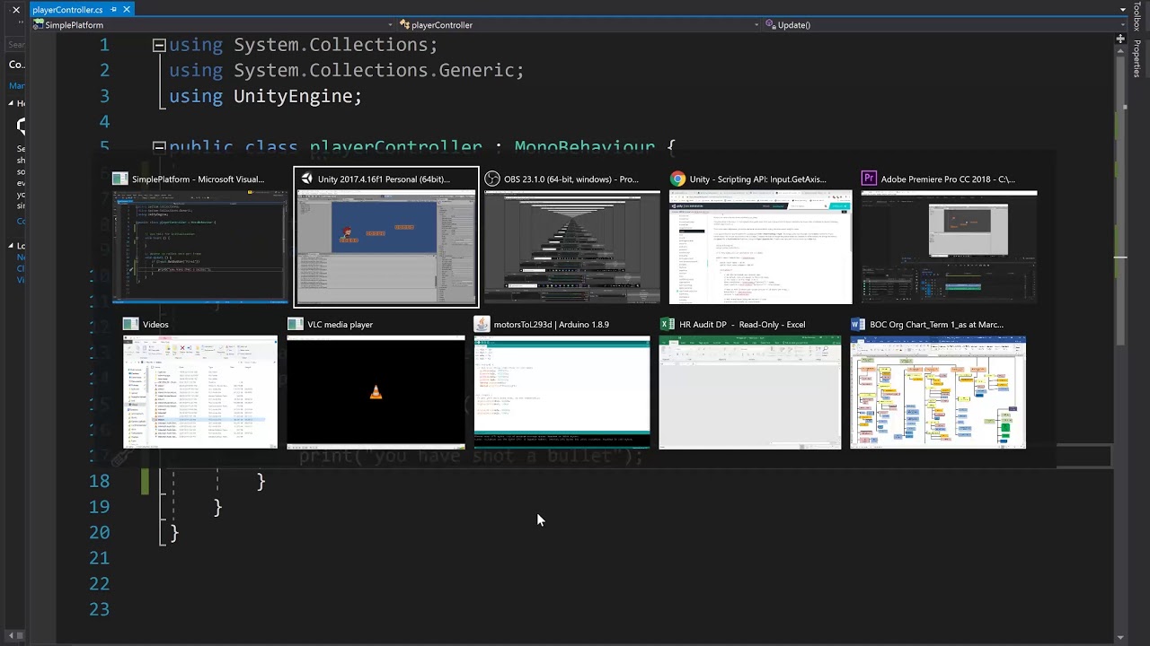Click the OBS icon in the switcher title
Viewport: 1150px width, 646px height.
[491, 179]
